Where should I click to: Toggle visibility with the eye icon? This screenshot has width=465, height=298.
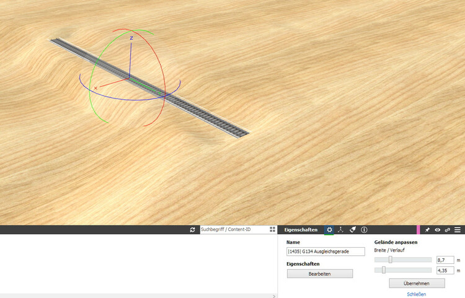[438, 230]
